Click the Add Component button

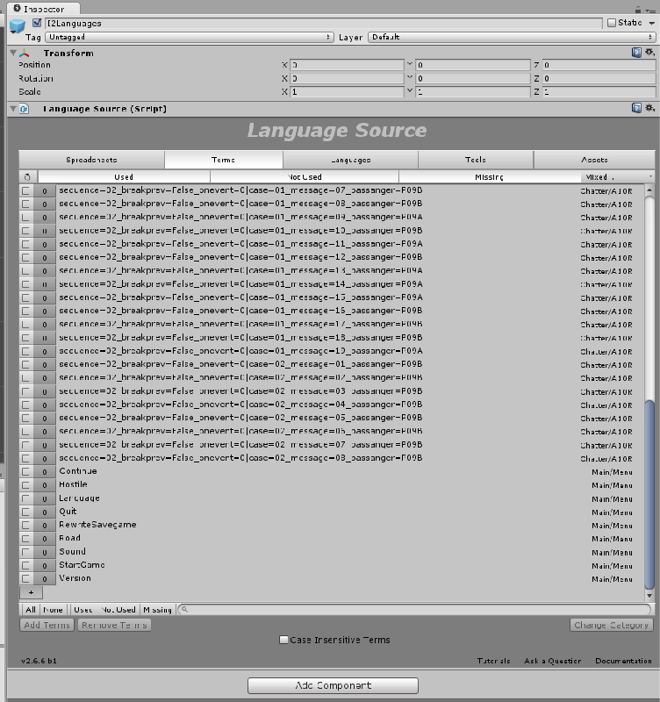333,685
